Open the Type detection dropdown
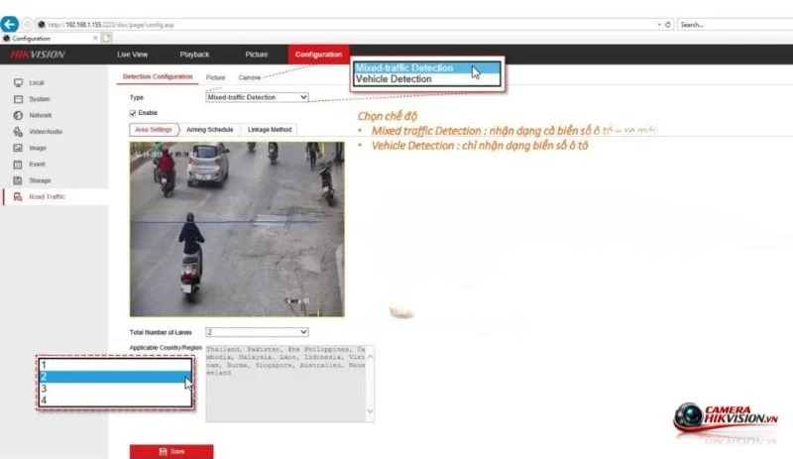 tap(257, 97)
